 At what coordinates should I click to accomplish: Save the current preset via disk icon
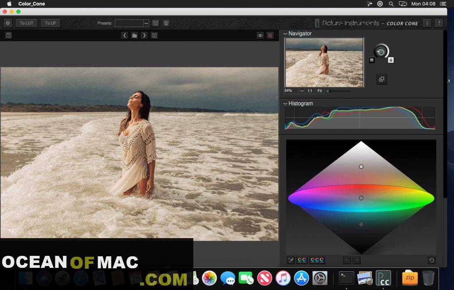(156, 23)
